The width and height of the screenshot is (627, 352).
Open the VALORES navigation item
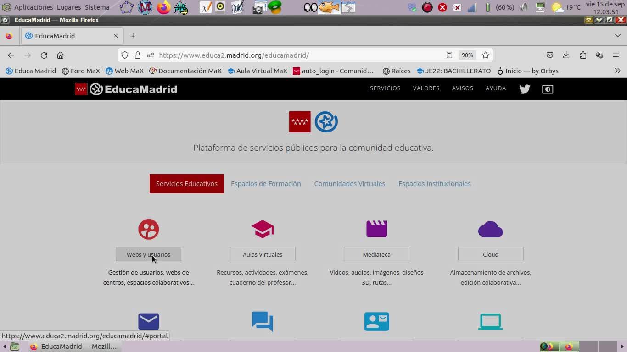[426, 88]
